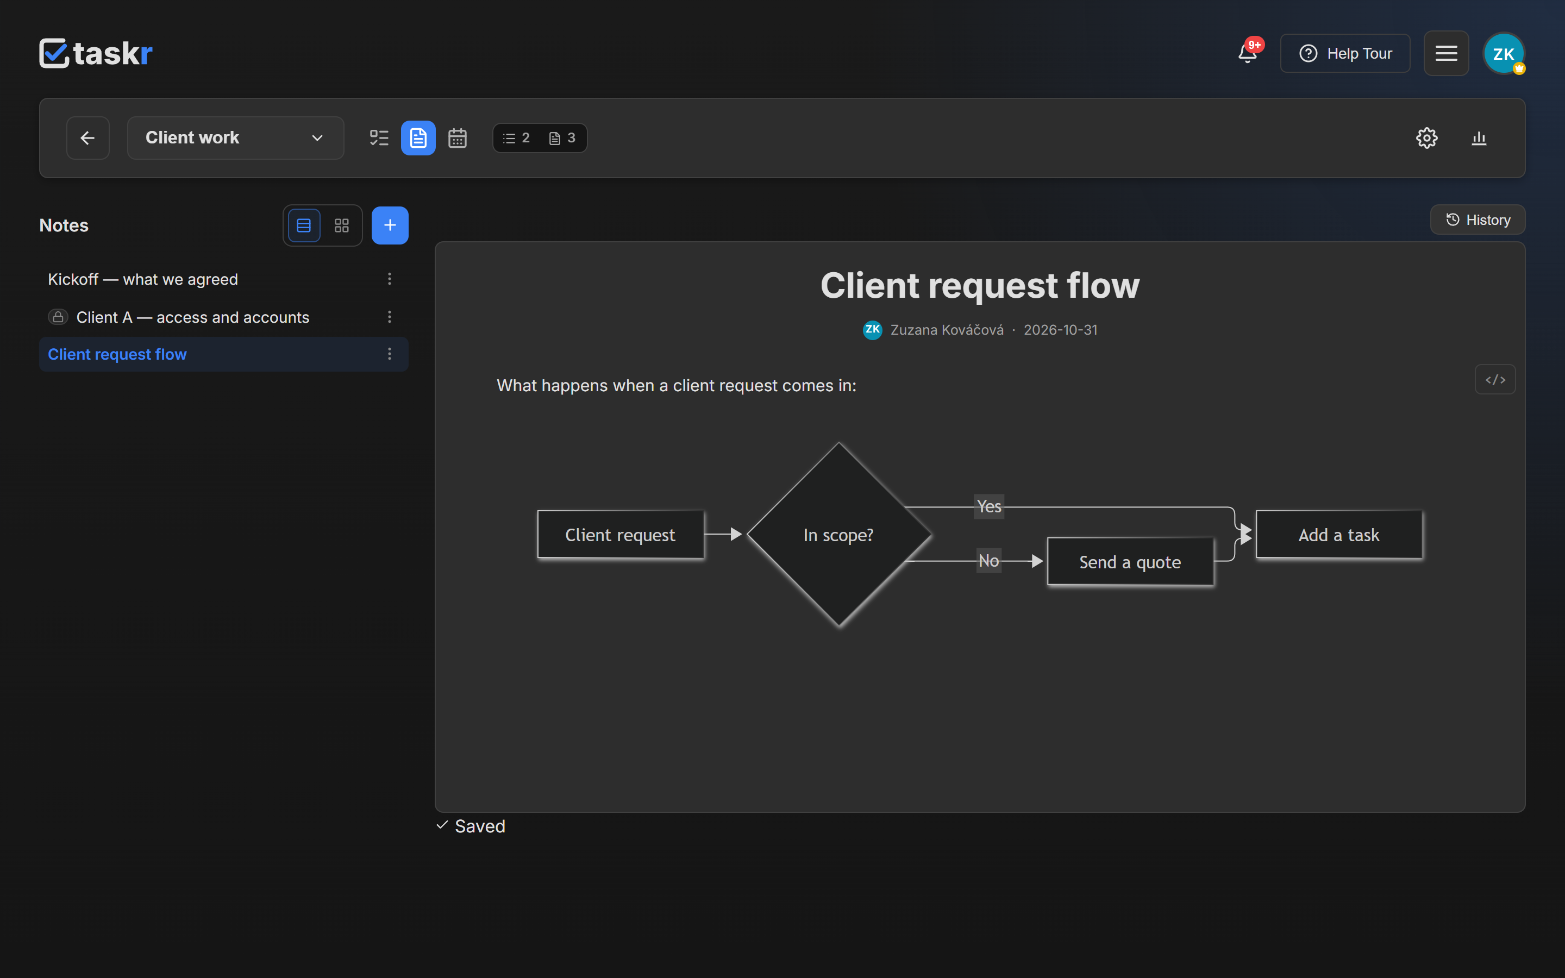Click the note date 2026-10-31

[x=1061, y=330]
